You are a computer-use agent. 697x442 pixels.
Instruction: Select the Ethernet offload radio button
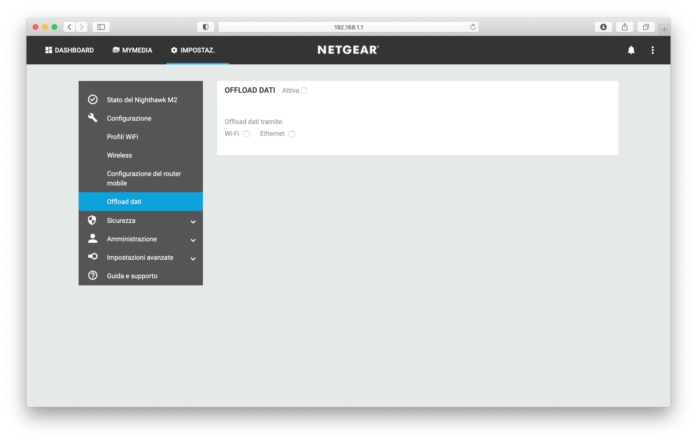[292, 134]
